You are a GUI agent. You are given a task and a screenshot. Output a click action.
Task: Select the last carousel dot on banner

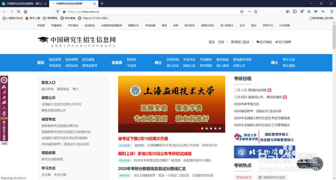pos(220,128)
